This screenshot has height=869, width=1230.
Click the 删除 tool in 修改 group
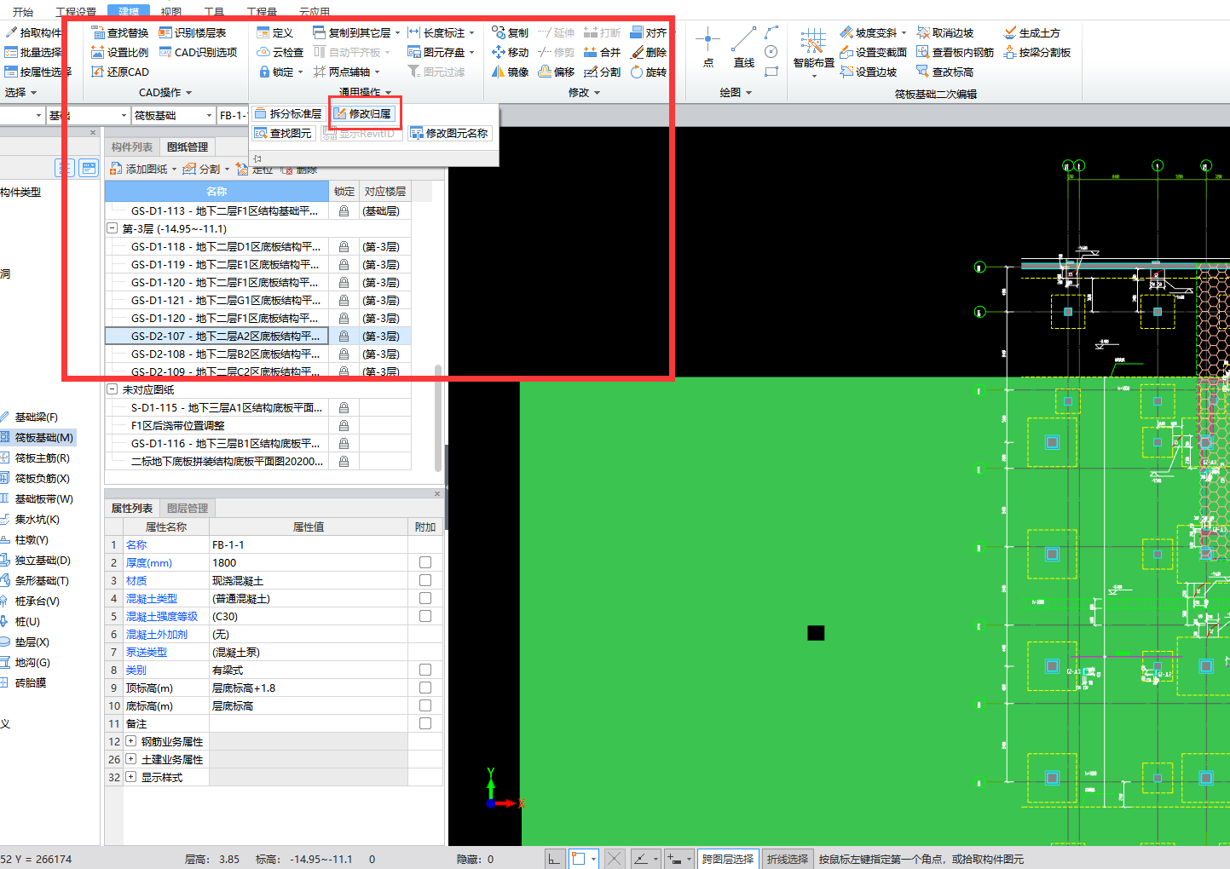(649, 52)
